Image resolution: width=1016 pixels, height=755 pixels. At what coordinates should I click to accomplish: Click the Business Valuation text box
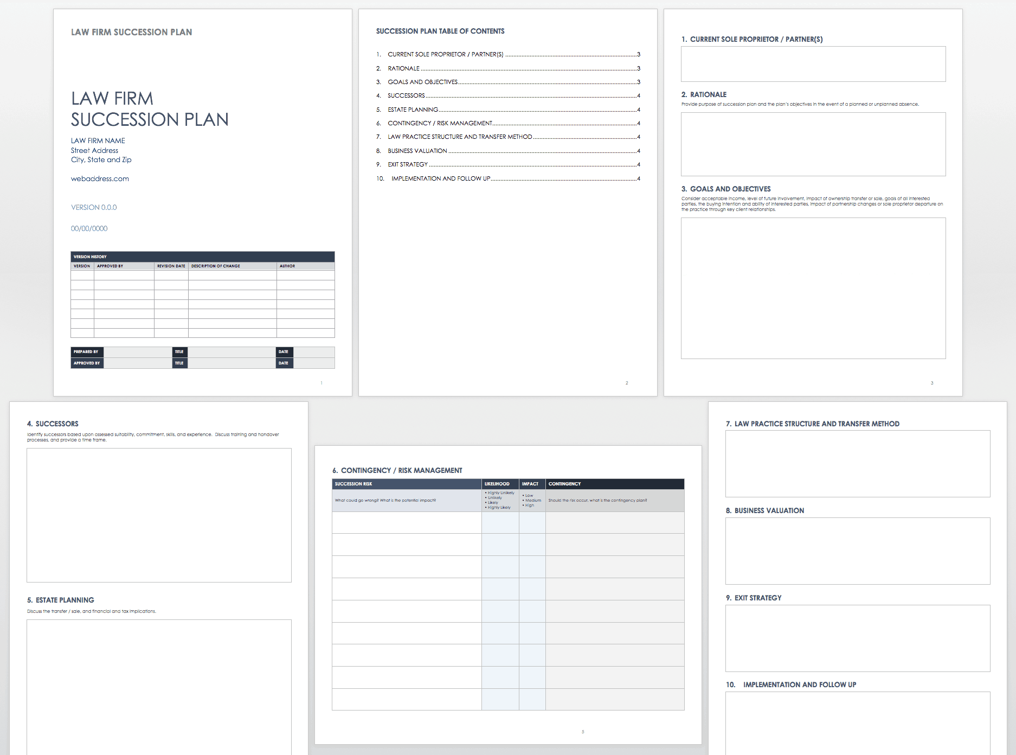[x=858, y=551]
